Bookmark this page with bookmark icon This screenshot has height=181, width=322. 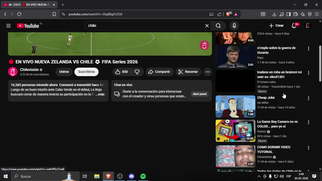pyautogui.click(x=54, y=14)
